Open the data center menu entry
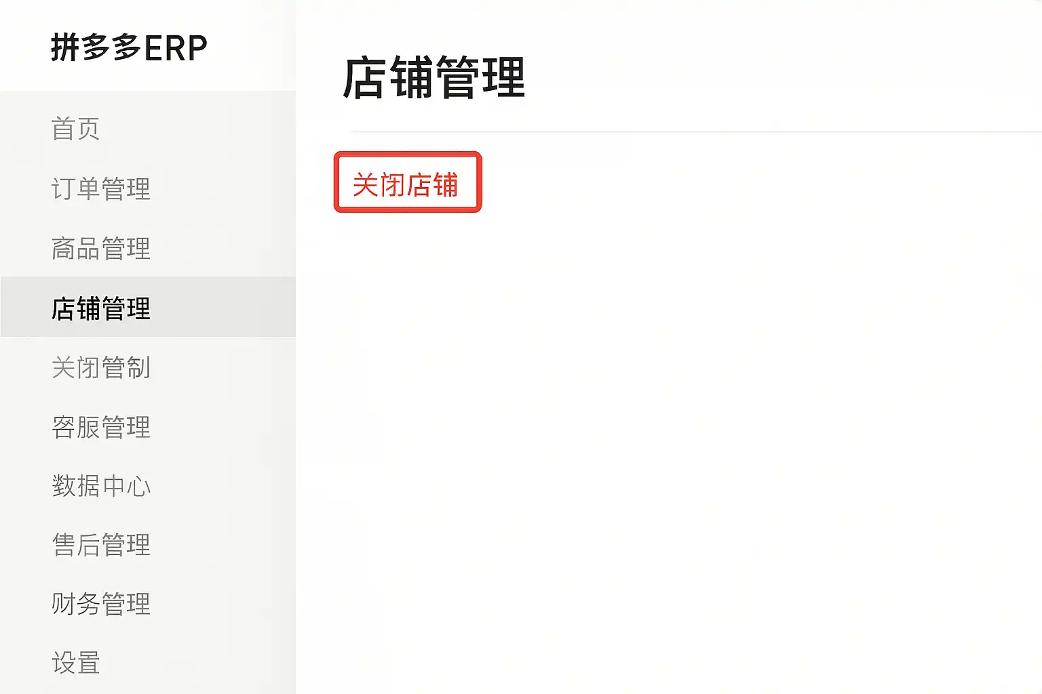Viewport: 1042px width, 694px height. [148, 485]
